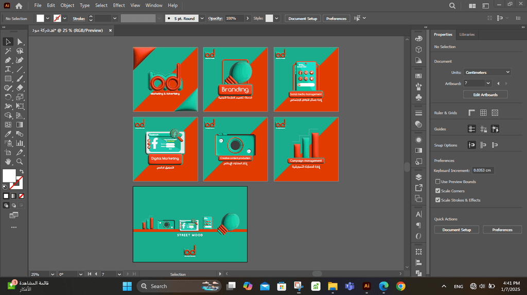Viewport: 527px width, 295px height.
Task: Select the Zoom tool
Action: click(x=20, y=162)
